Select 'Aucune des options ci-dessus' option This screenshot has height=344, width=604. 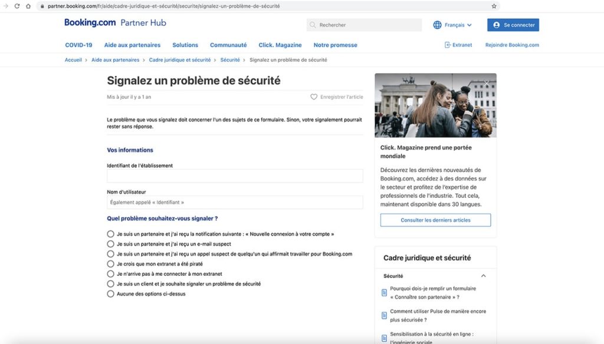[110, 294]
